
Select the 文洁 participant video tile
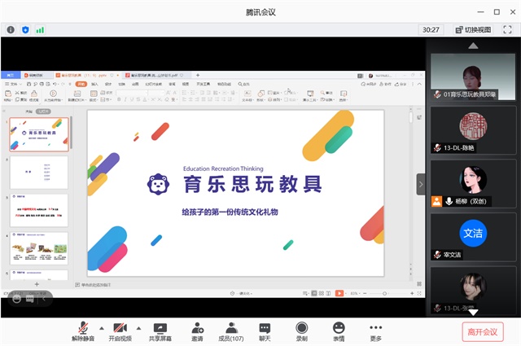(473, 238)
